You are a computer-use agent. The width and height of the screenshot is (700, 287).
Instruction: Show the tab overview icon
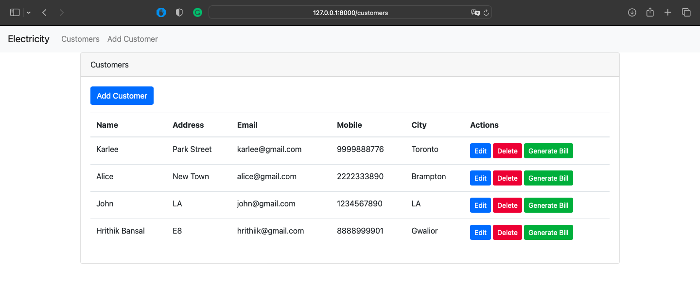685,12
